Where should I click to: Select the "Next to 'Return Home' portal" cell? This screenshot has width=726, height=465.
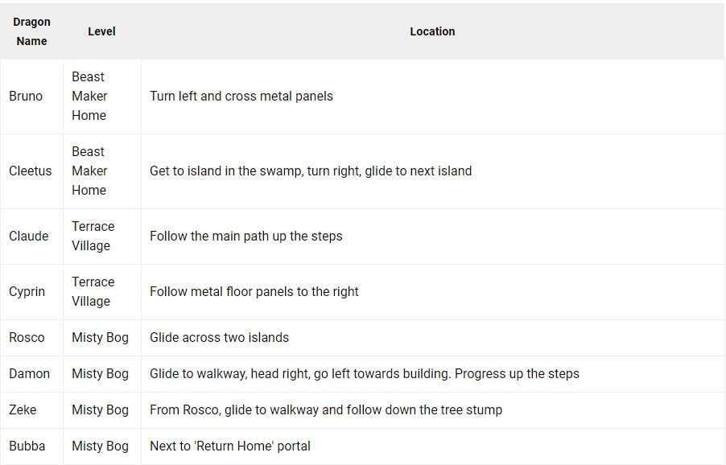click(x=230, y=446)
